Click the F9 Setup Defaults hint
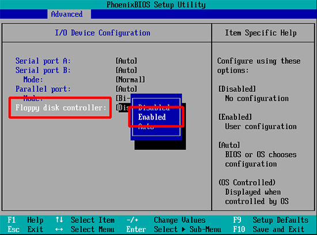Viewport: 317px width, 235px height. pos(271,220)
